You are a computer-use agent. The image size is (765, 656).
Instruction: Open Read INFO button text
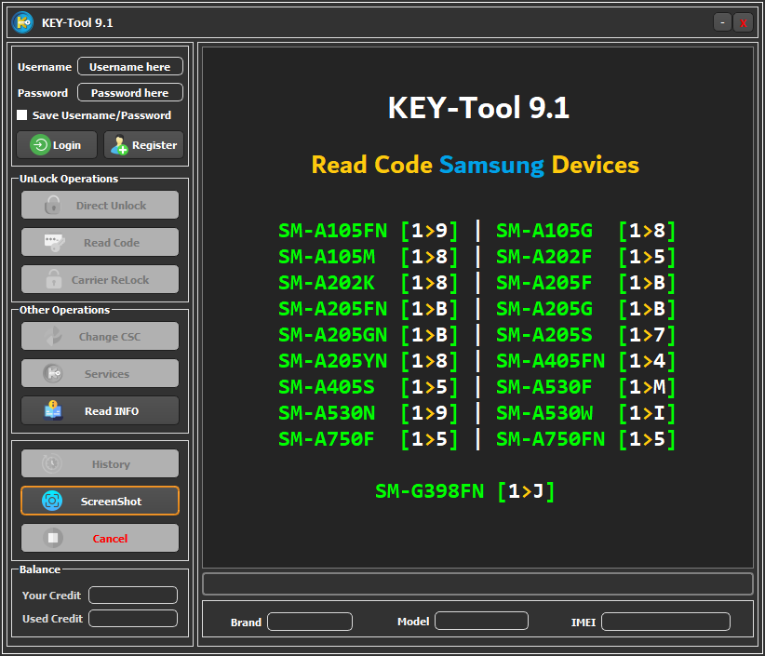112,411
